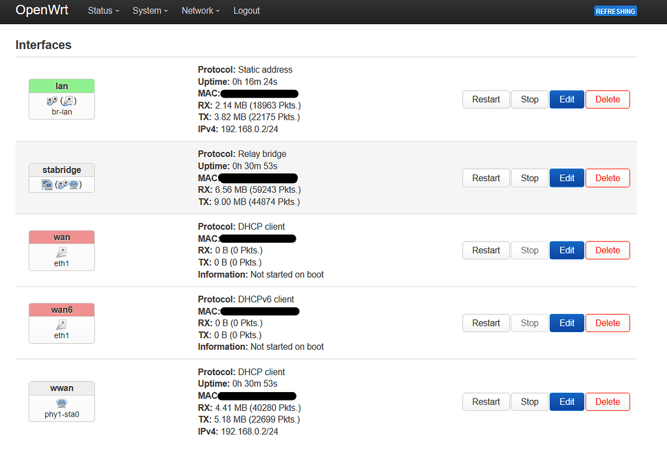Click the REFRESHING indicator button
Viewport: 667px width, 450px height.
[x=615, y=11]
